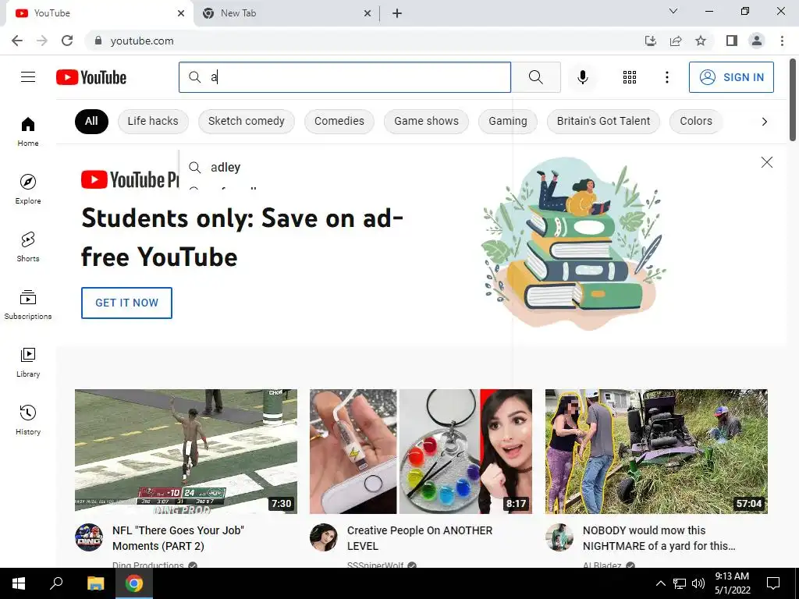Screen dimensions: 799x599
Task: Open Subscriptions in sidebar
Action: (x=28, y=305)
